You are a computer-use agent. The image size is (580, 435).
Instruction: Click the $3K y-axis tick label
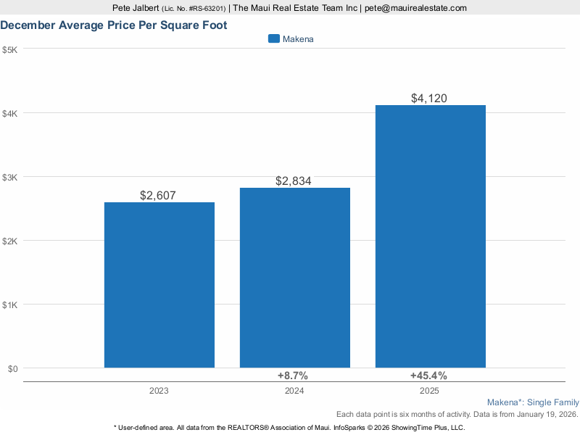10,177
